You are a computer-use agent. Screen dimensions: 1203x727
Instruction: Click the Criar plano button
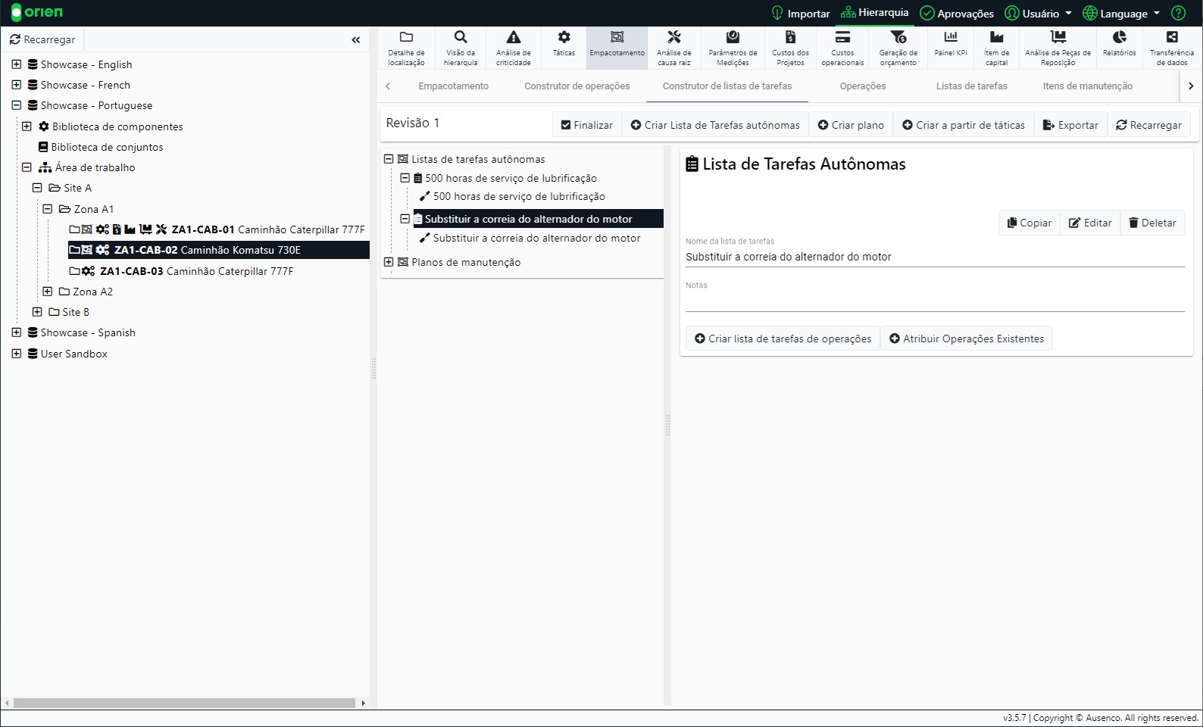click(x=851, y=125)
